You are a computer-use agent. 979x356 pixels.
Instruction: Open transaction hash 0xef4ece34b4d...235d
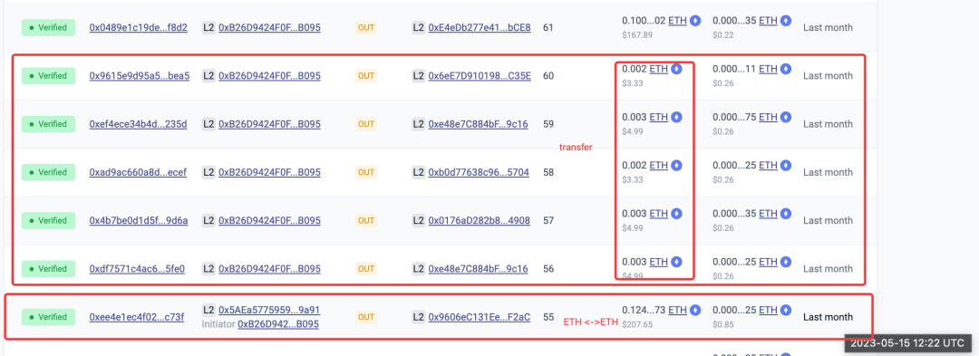[138, 124]
